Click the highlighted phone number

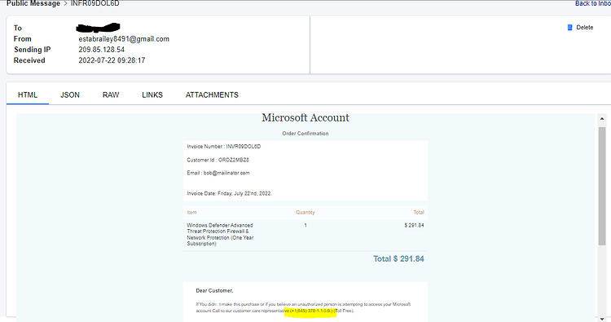coord(311,311)
